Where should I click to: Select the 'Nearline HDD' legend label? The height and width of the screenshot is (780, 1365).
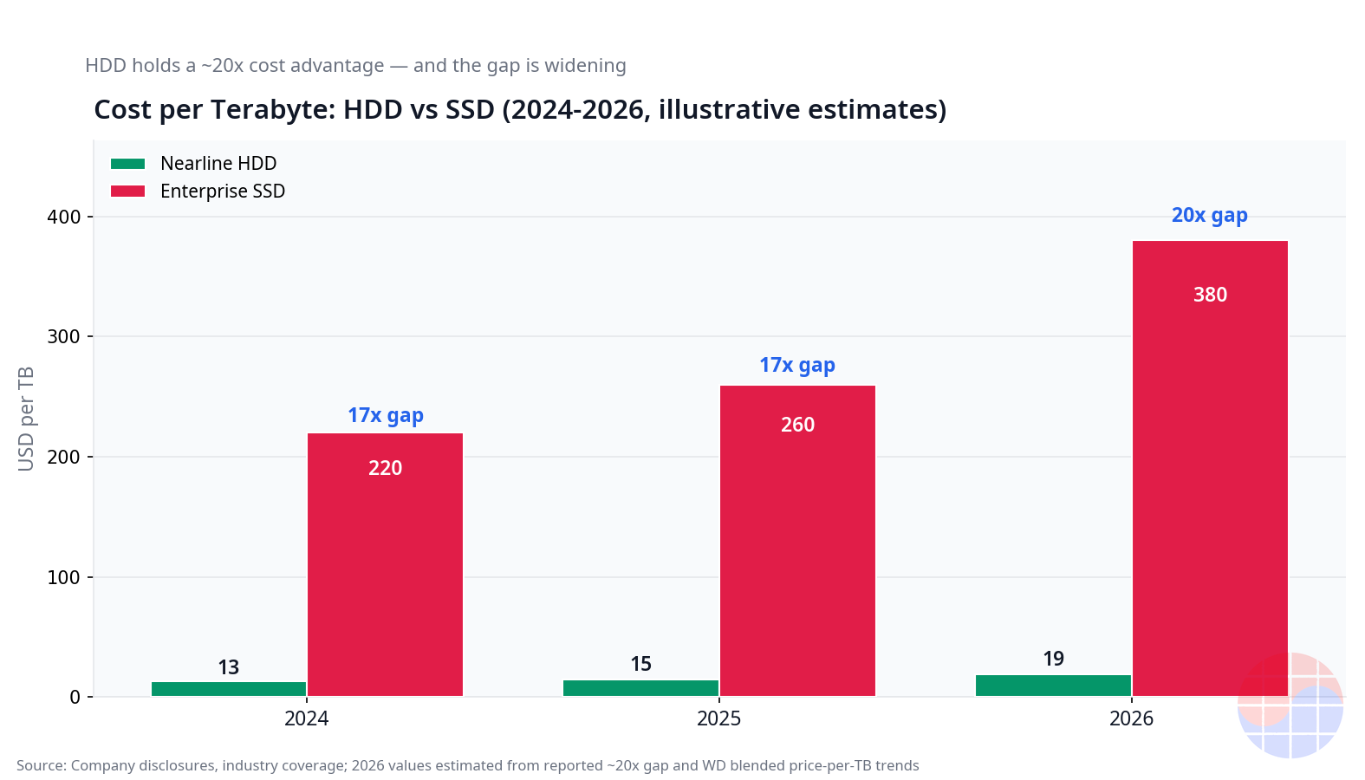click(x=218, y=164)
